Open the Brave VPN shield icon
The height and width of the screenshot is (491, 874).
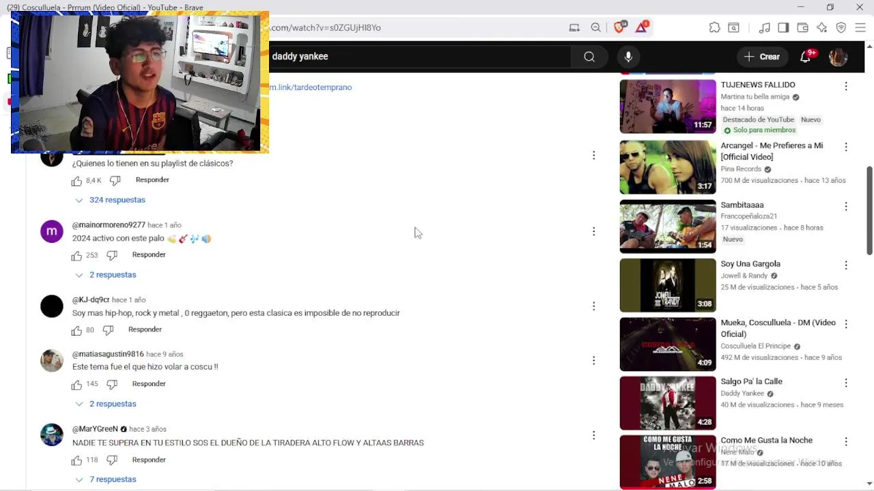[841, 27]
